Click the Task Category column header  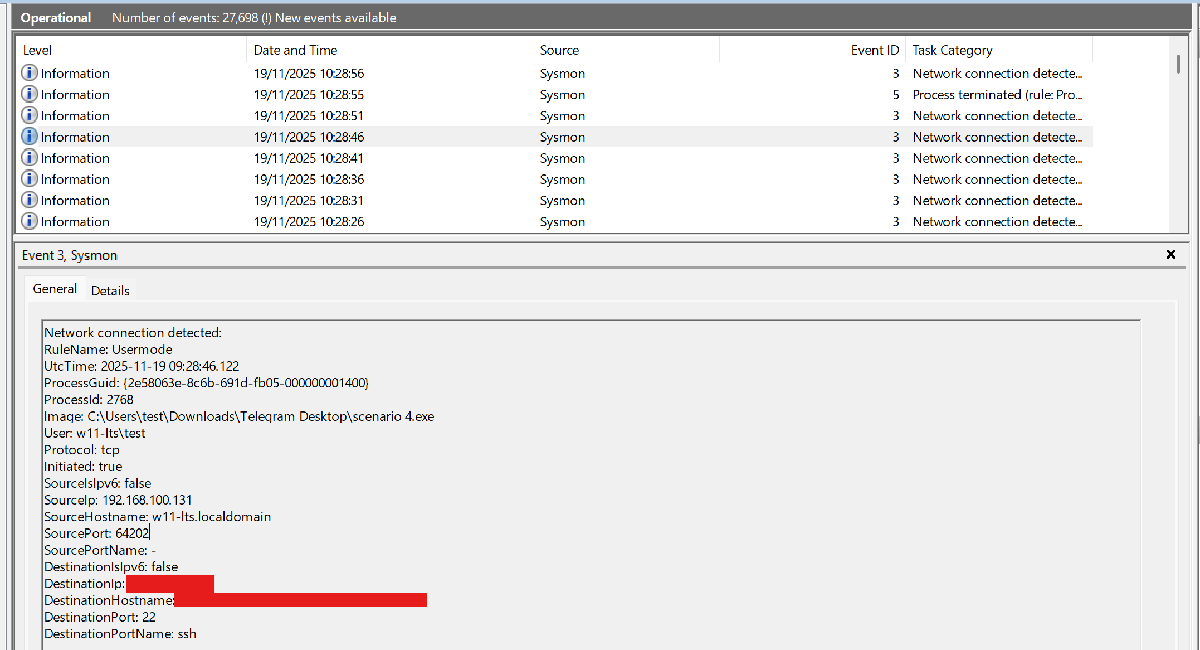[x=953, y=50]
